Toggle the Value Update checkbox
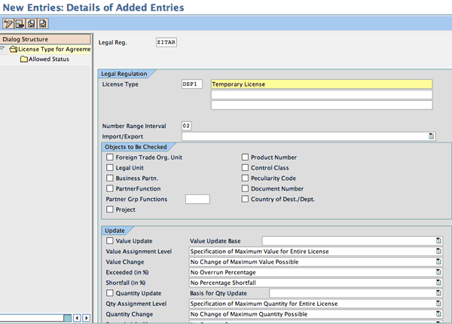452x324 pixels. click(110, 240)
